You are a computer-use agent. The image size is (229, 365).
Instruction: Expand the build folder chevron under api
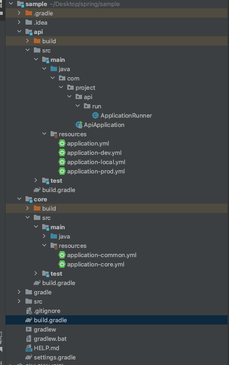tap(28, 41)
